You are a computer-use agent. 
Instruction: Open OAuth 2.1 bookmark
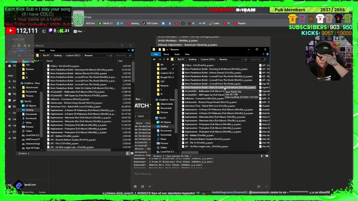click(x=106, y=23)
